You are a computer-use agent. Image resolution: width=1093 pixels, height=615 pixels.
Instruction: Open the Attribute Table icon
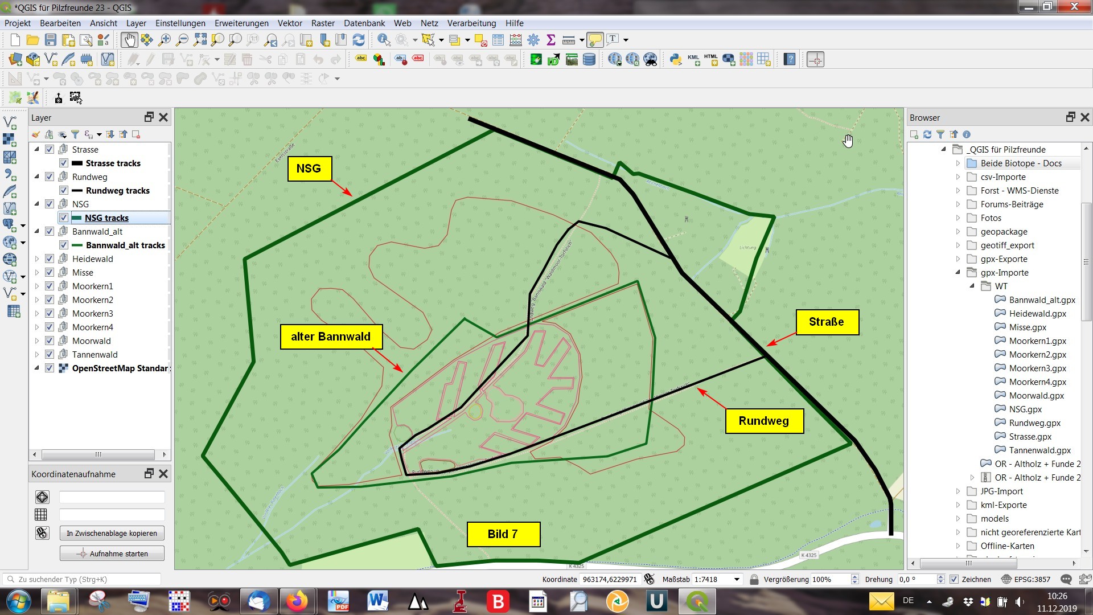[498, 40]
